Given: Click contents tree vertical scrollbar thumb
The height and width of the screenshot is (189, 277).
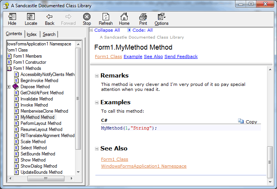Looking at the screenshot, I should point(78,99).
